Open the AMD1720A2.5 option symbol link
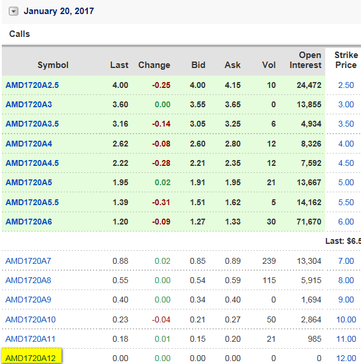361x364 pixels. 32,85
